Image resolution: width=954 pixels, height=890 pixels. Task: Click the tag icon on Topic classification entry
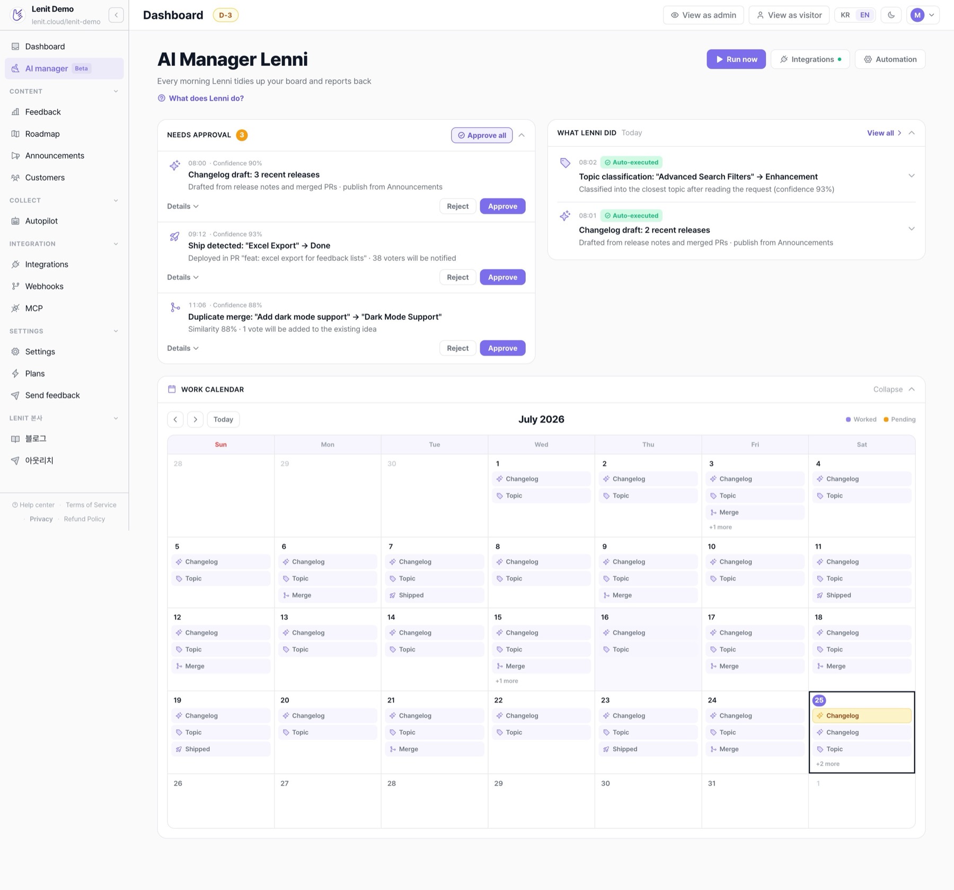[x=565, y=163]
